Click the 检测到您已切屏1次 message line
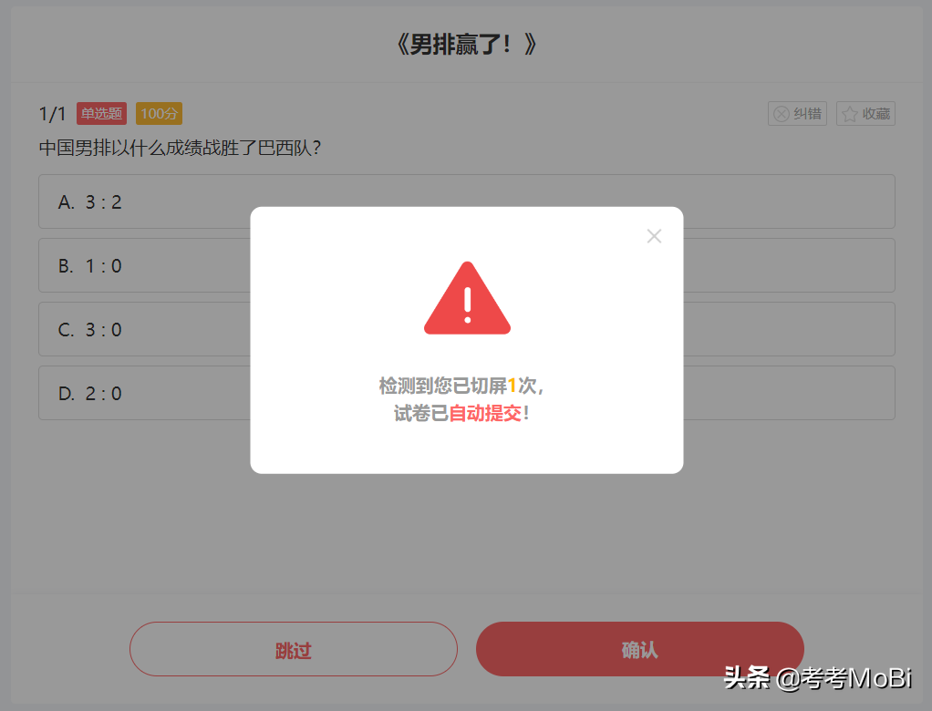Image resolution: width=932 pixels, height=711 pixels. pyautogui.click(x=461, y=386)
